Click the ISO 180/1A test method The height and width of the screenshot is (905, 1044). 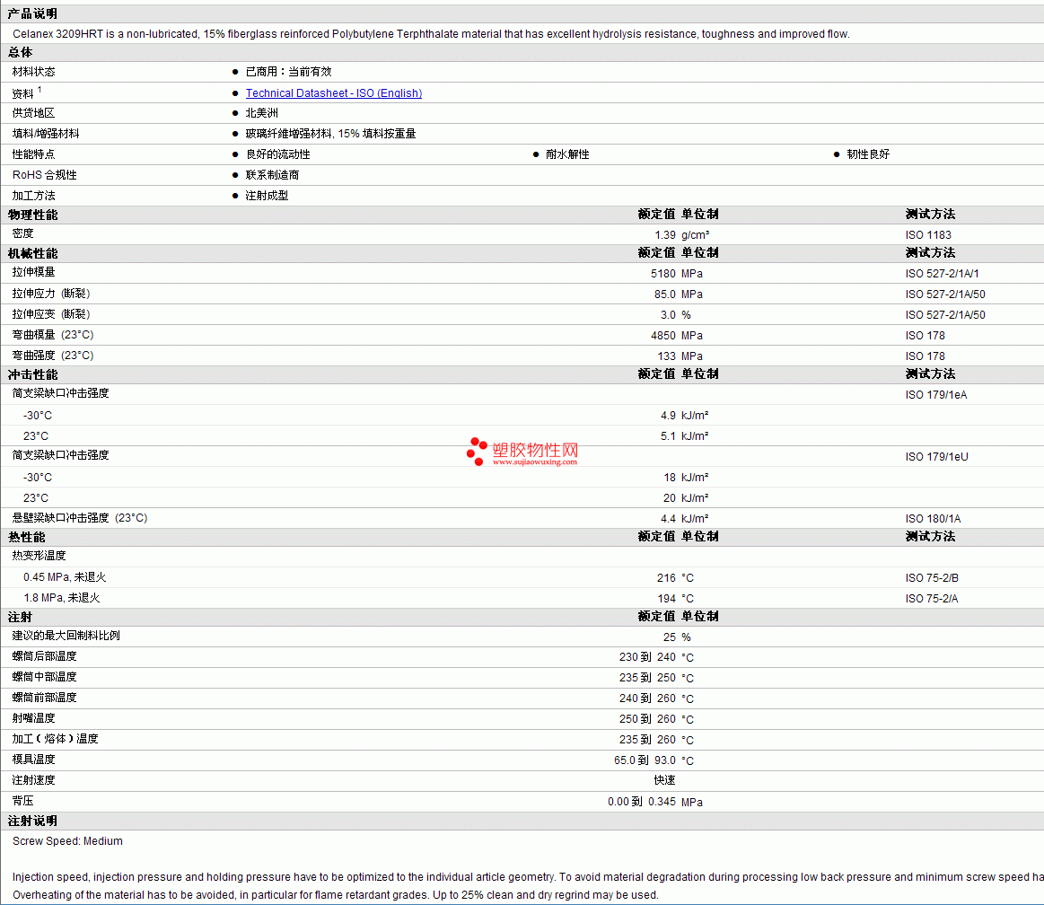click(933, 519)
